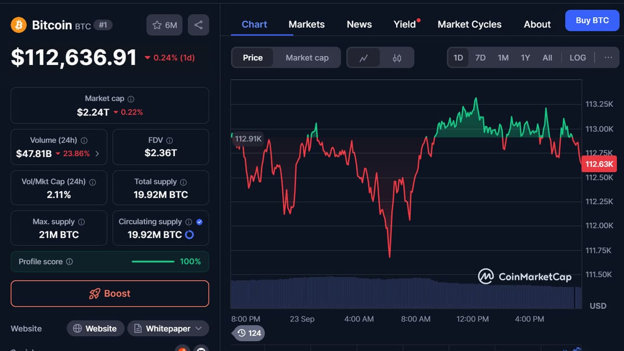
Task: Click the $2.36T FDV value
Action: 161,153
